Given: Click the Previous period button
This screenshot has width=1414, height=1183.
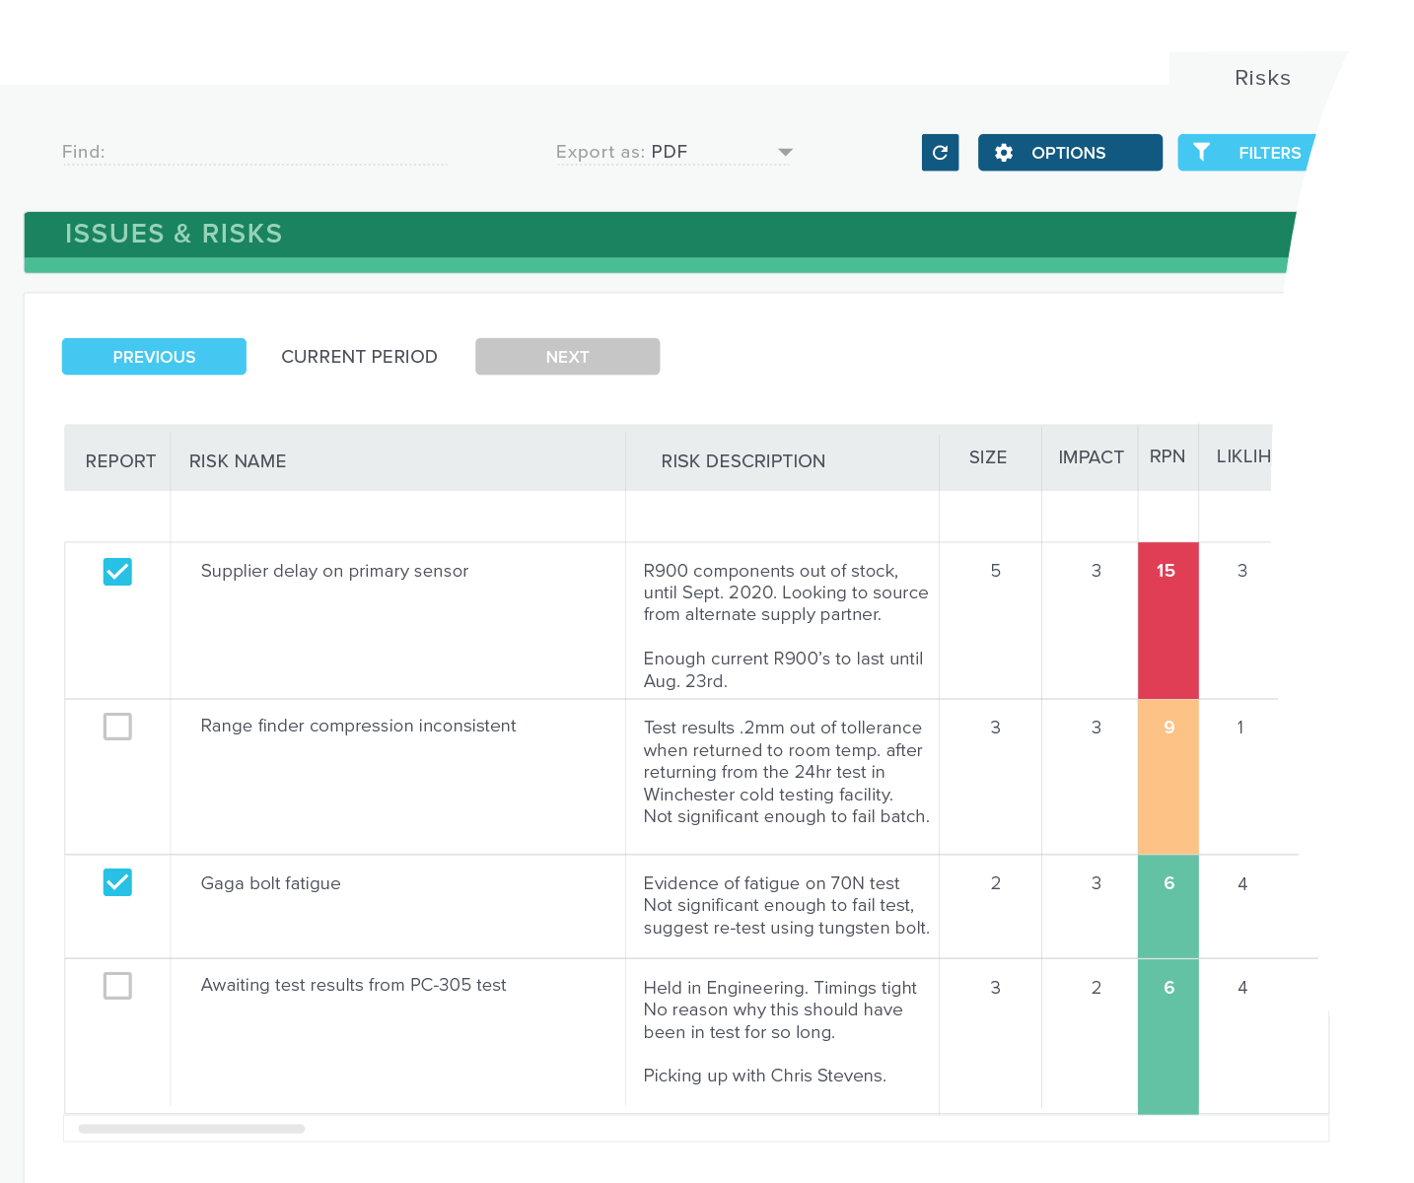Looking at the screenshot, I should (x=154, y=356).
